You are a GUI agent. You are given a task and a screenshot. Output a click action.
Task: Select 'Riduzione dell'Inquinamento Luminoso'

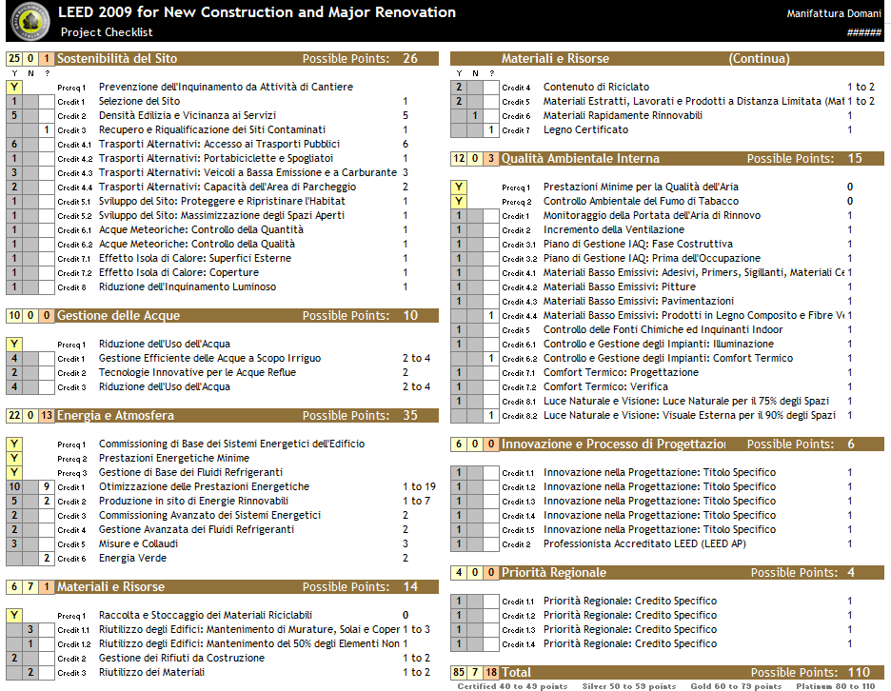(188, 287)
